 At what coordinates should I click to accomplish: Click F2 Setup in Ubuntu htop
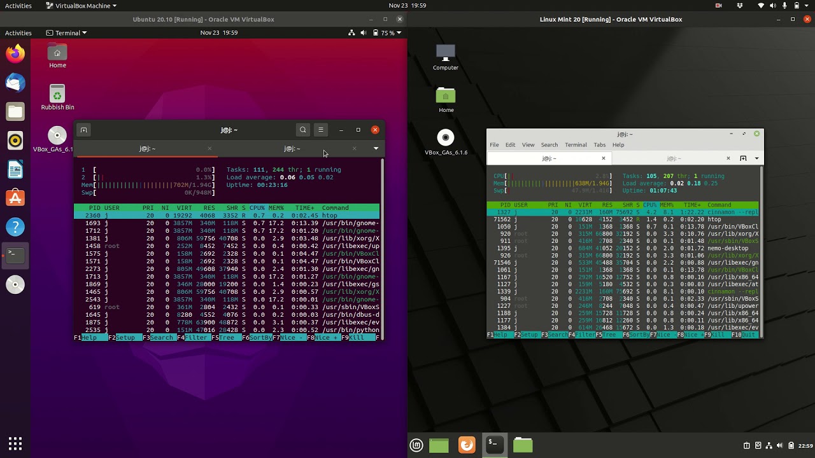(120, 338)
